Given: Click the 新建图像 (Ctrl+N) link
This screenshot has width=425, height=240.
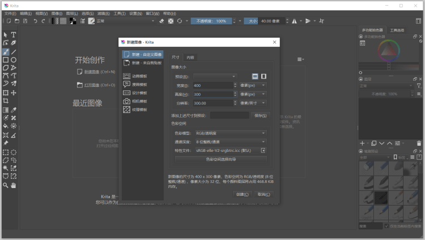Looking at the screenshot, I should click(100, 72).
